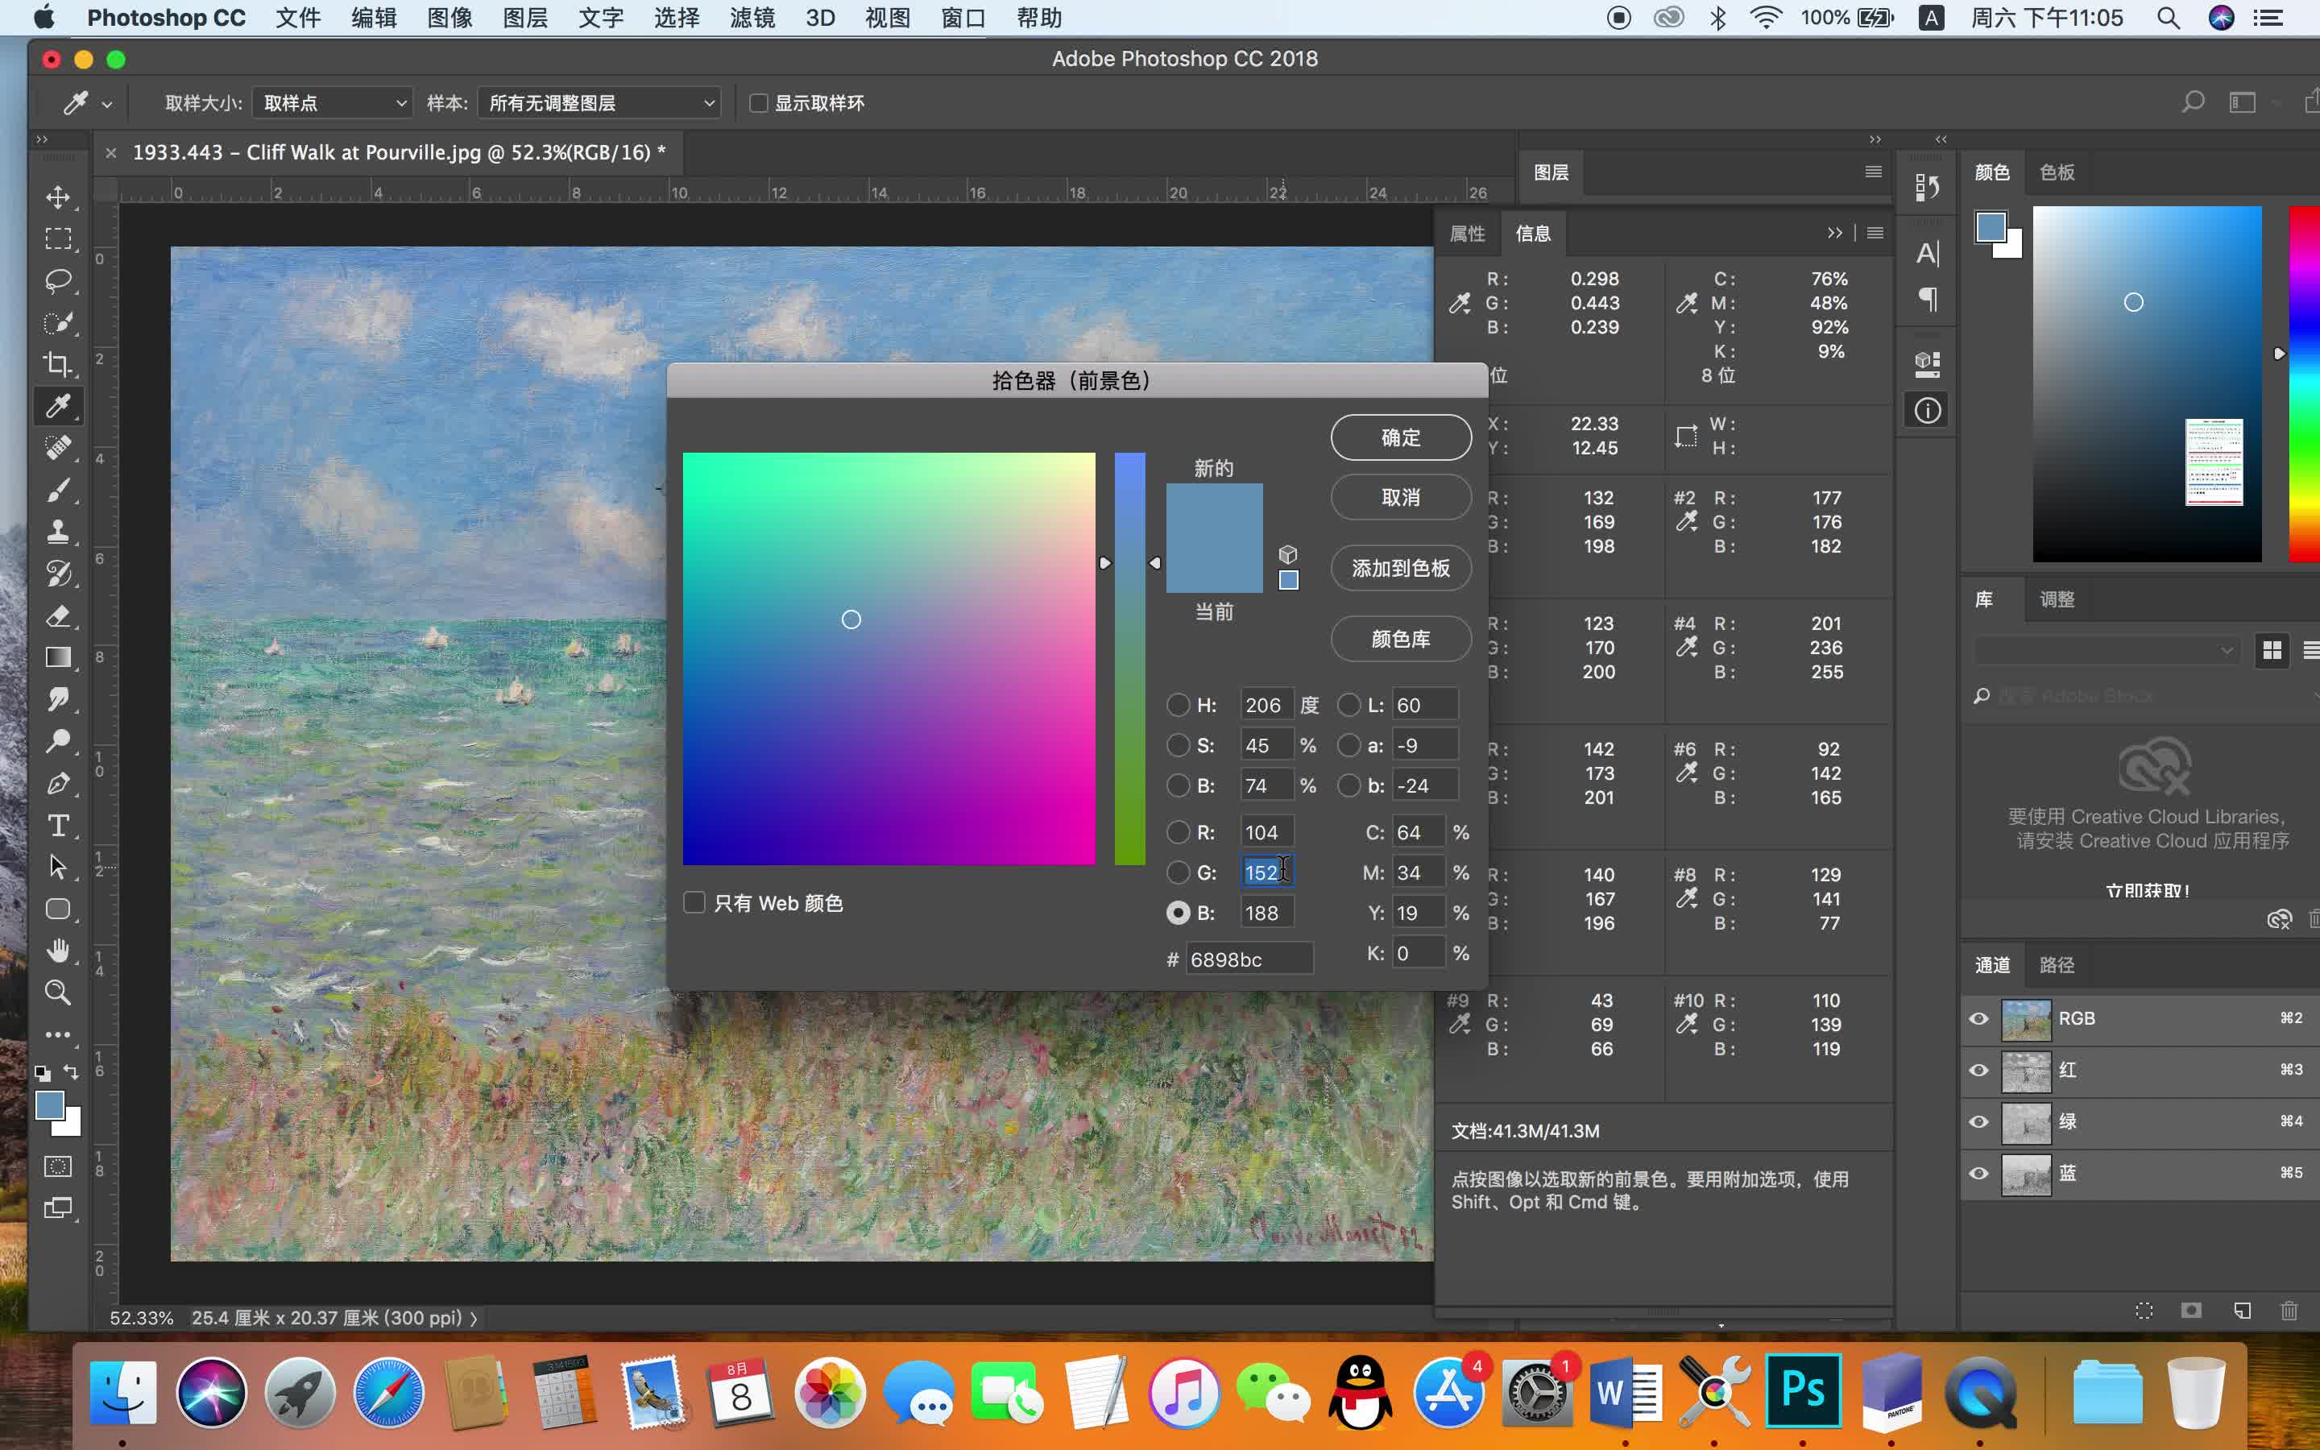Open the 信息 panel flyout menu
This screenshot has width=2320, height=1450.
[x=1875, y=233]
